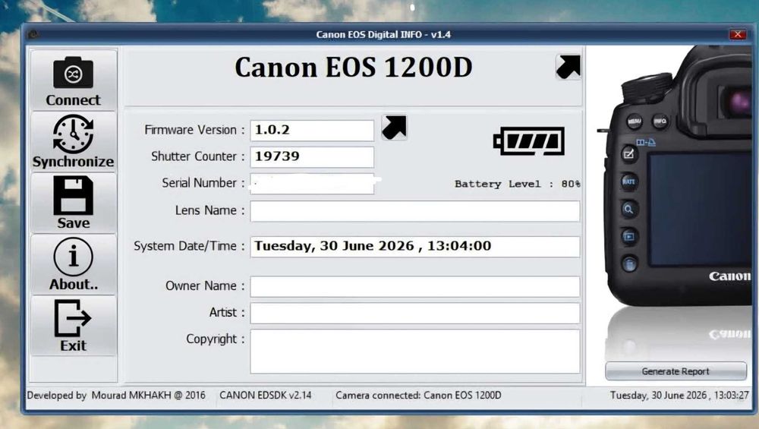The image size is (759, 429).
Task: Click the 'System Date/Time :' label
Action: pyautogui.click(x=189, y=246)
